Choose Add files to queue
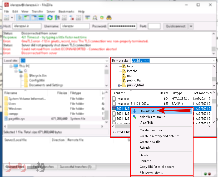The width and height of the screenshot is (218, 177). 162,117
